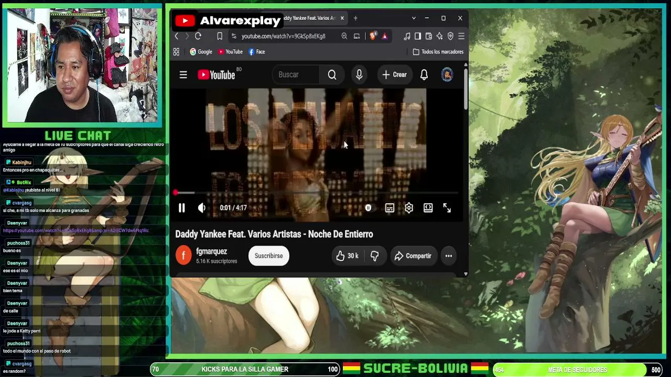The height and width of the screenshot is (377, 671).
Task: Open the browser hamburger menu
Action: (x=461, y=36)
